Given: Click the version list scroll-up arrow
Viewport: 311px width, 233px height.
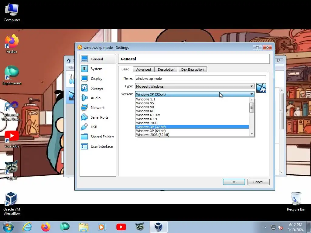Looking at the screenshot, I should tap(252, 100).
